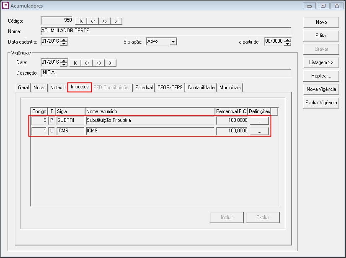346x258 pixels.
Task: Click the Acumuladores window title icon
Action: [5, 5]
